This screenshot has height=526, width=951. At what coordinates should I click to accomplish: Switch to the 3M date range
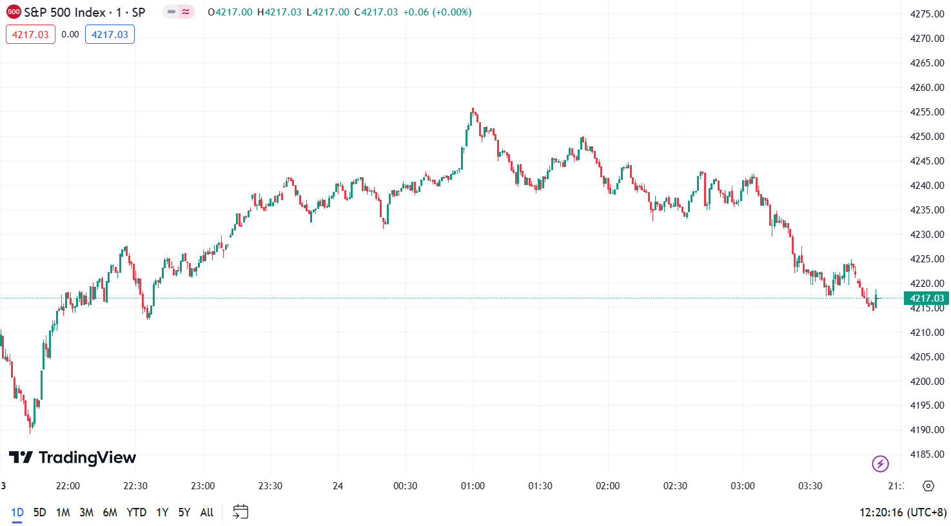point(86,512)
